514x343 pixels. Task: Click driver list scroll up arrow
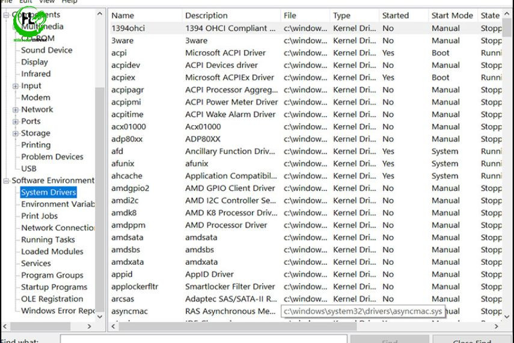pyautogui.click(x=507, y=14)
